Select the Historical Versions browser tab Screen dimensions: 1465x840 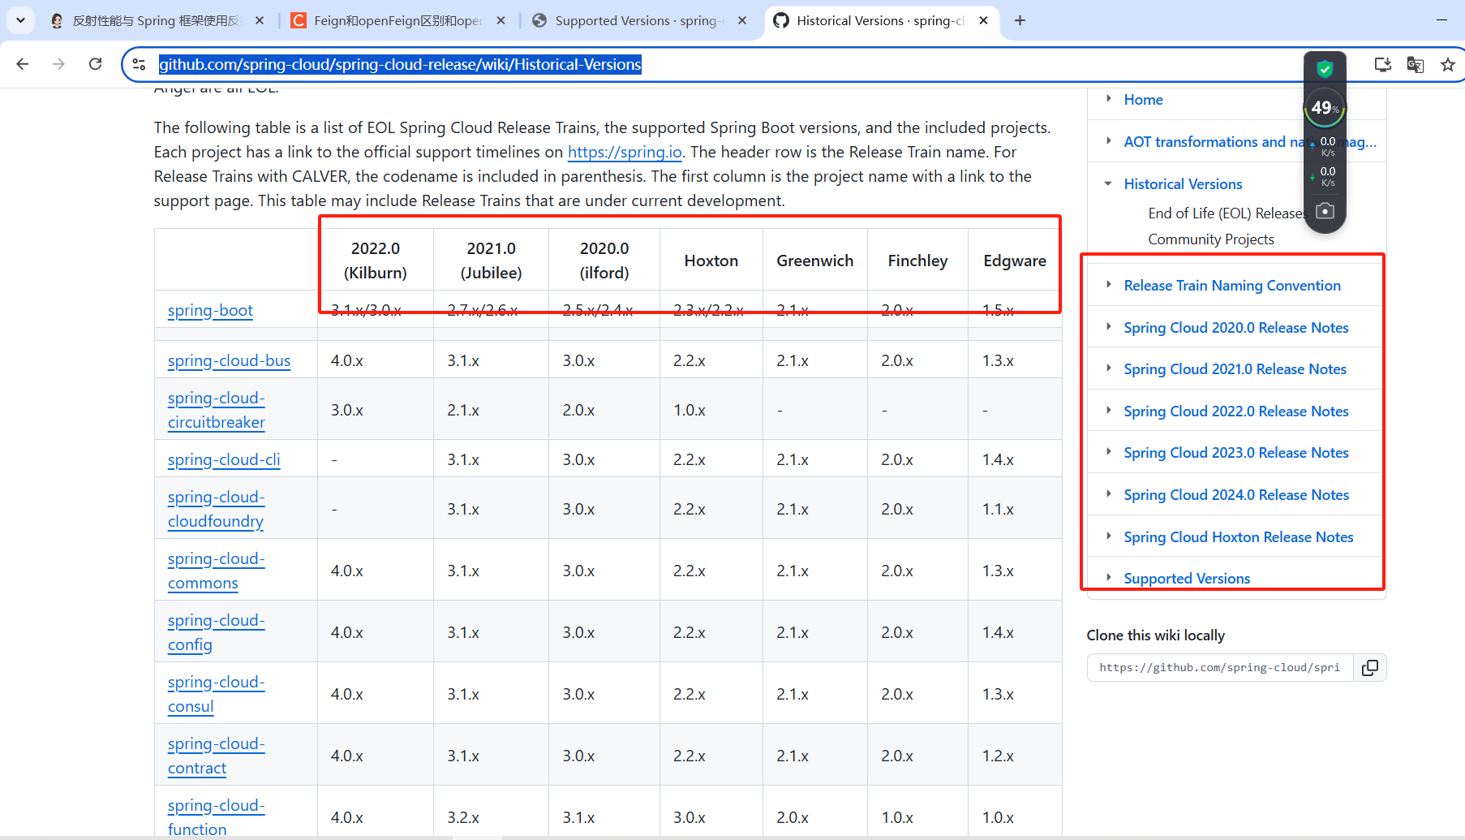click(x=881, y=20)
